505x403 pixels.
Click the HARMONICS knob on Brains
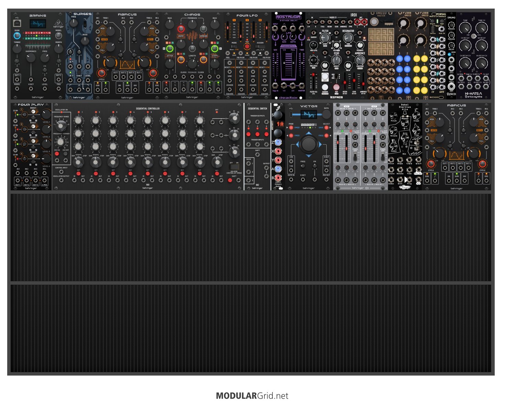(x=31, y=58)
